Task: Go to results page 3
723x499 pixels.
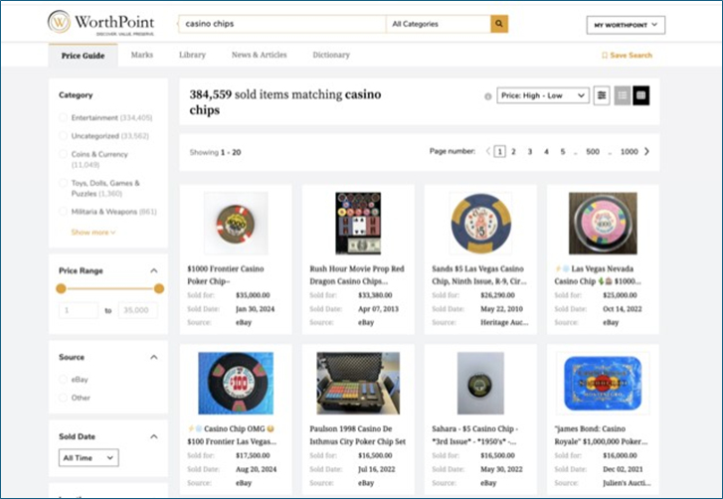Action: pyautogui.click(x=530, y=152)
